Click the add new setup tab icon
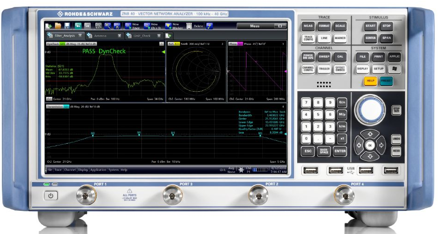 click(169, 36)
